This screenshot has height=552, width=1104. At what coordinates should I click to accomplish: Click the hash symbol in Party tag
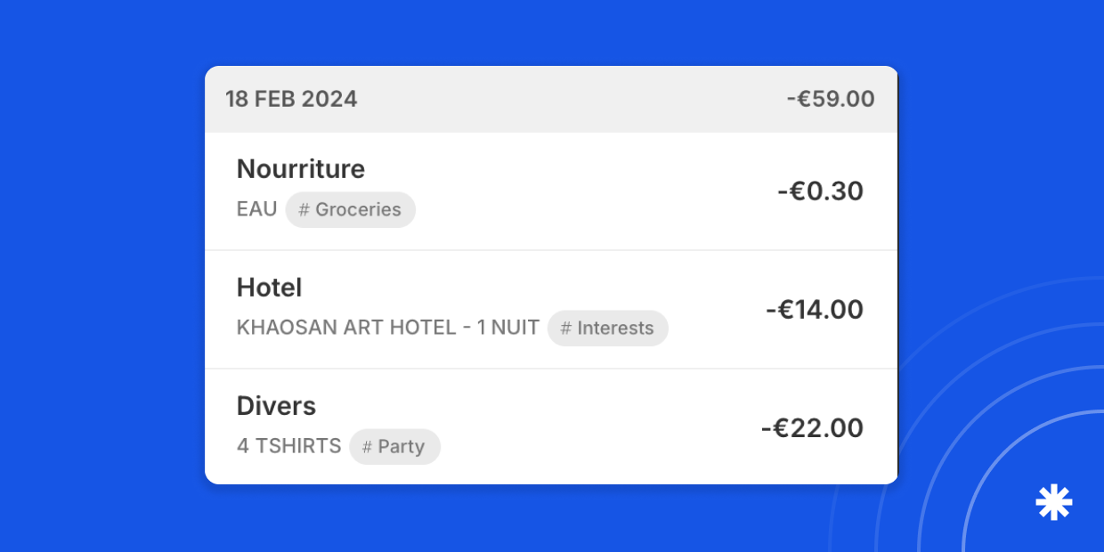[x=367, y=447]
